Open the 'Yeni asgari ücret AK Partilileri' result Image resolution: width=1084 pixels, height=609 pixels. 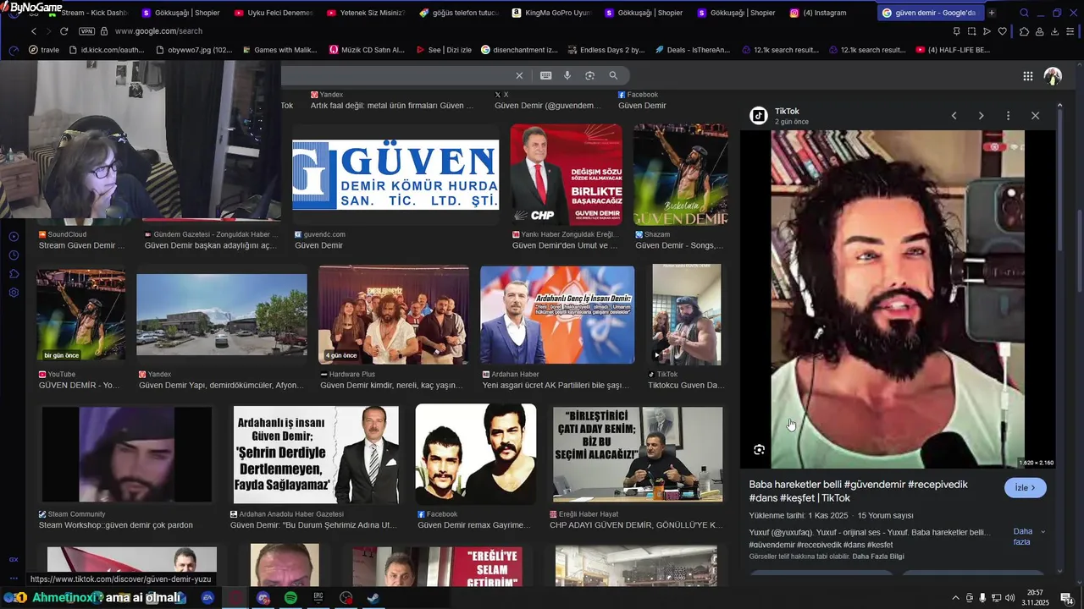[556, 385]
